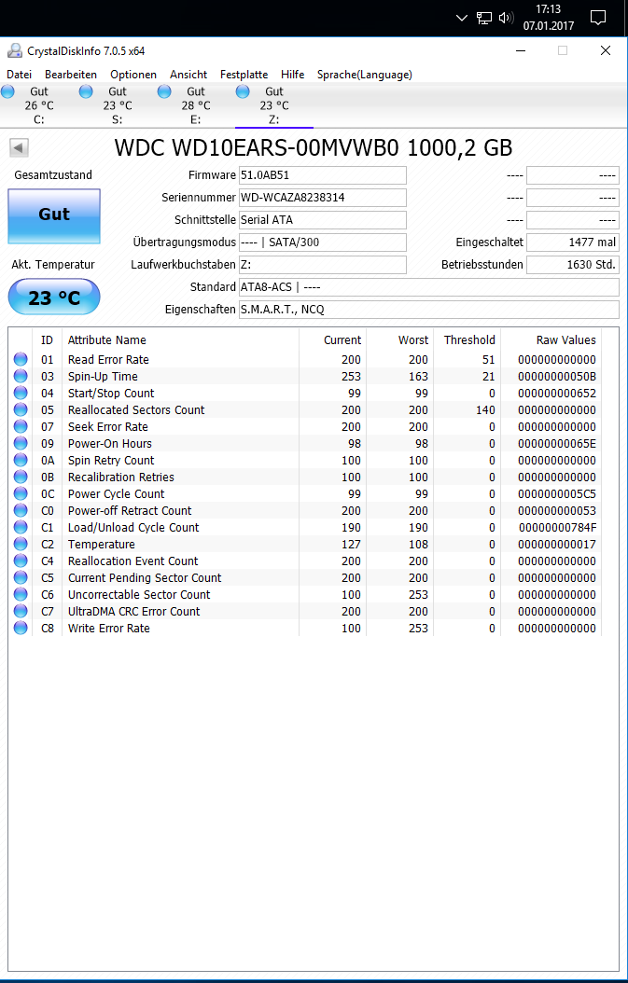Image resolution: width=628 pixels, height=983 pixels.
Task: Click the Current column header
Action: (x=342, y=339)
